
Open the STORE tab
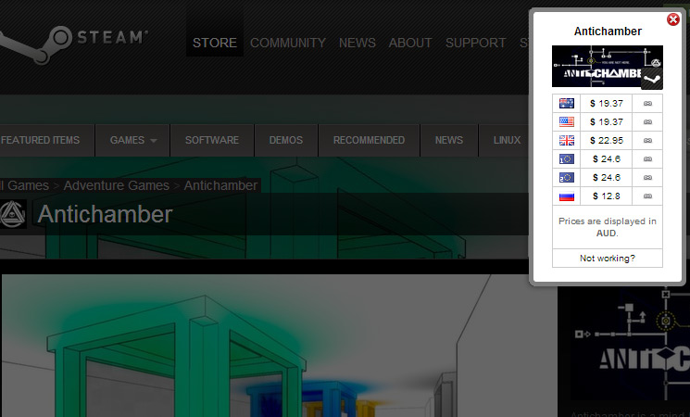click(x=215, y=43)
